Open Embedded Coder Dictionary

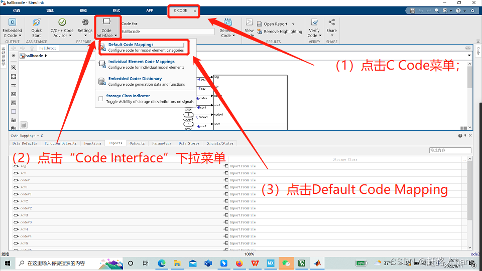[146, 81]
